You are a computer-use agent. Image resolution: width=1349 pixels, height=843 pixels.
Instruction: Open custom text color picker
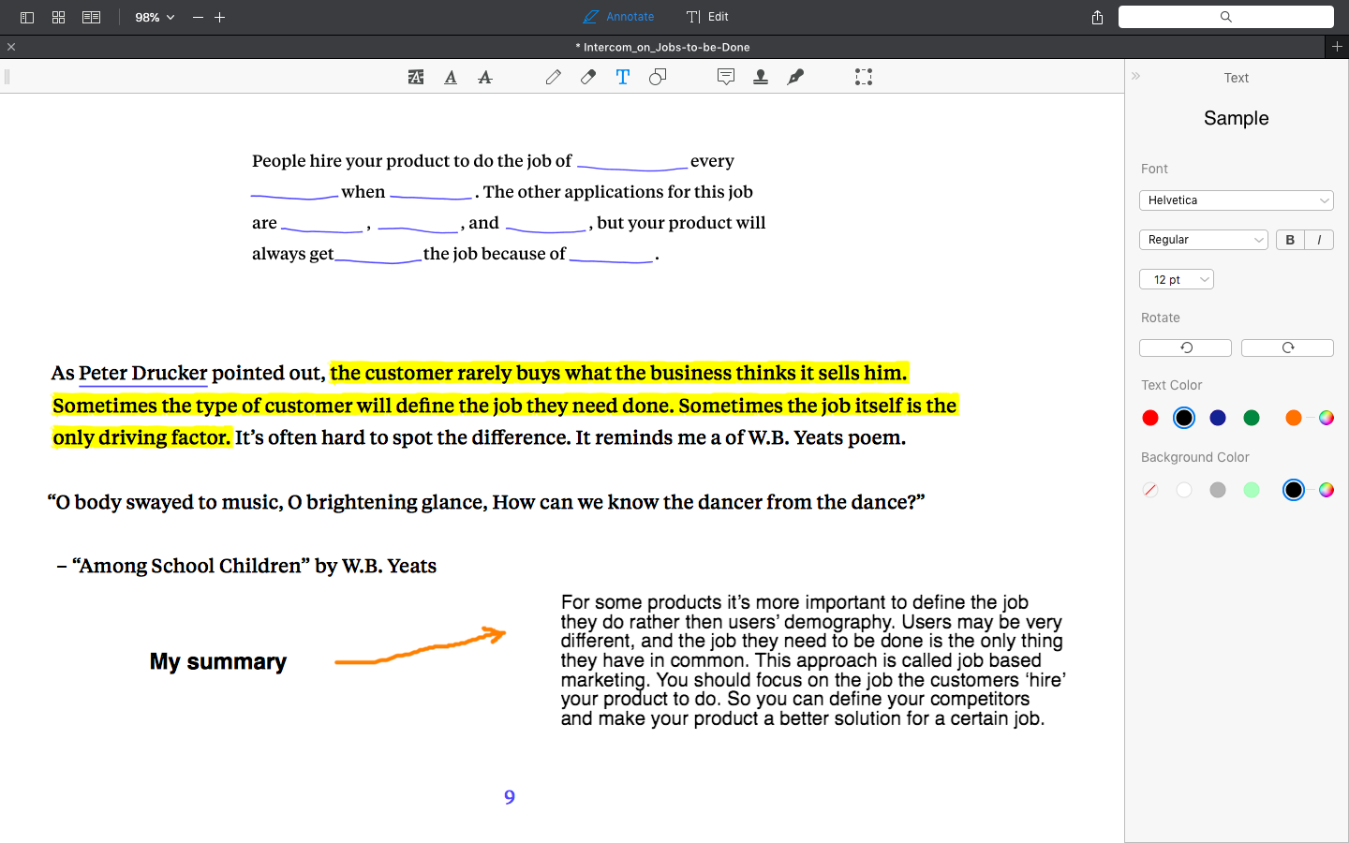[x=1327, y=418]
